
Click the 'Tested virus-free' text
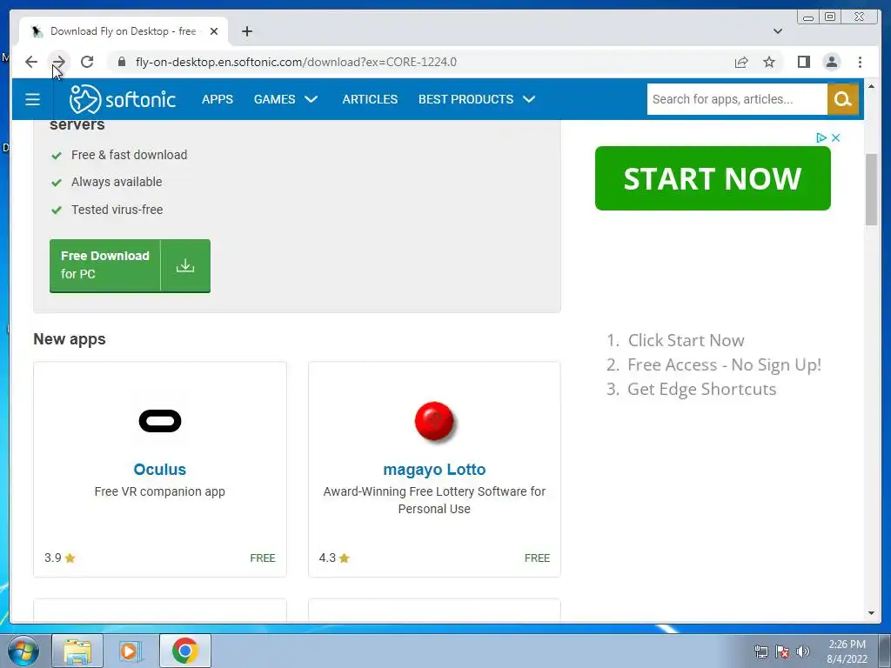tap(117, 210)
